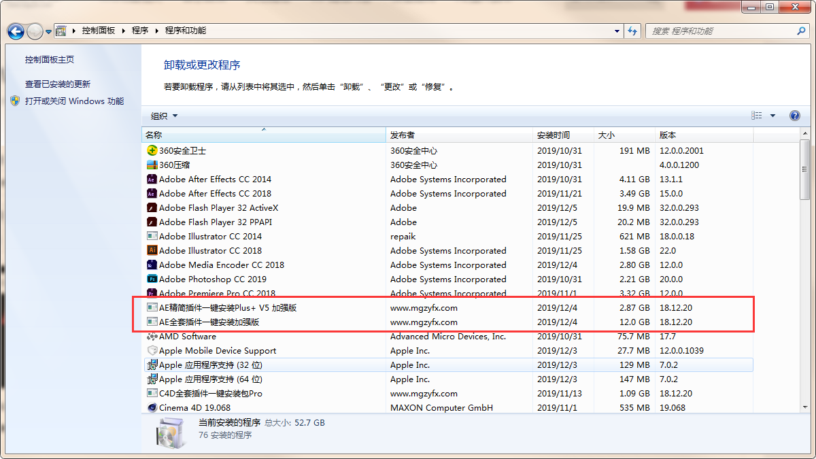Click the 4.0.0.1200 version cell
The image size is (816, 459).
click(x=679, y=165)
